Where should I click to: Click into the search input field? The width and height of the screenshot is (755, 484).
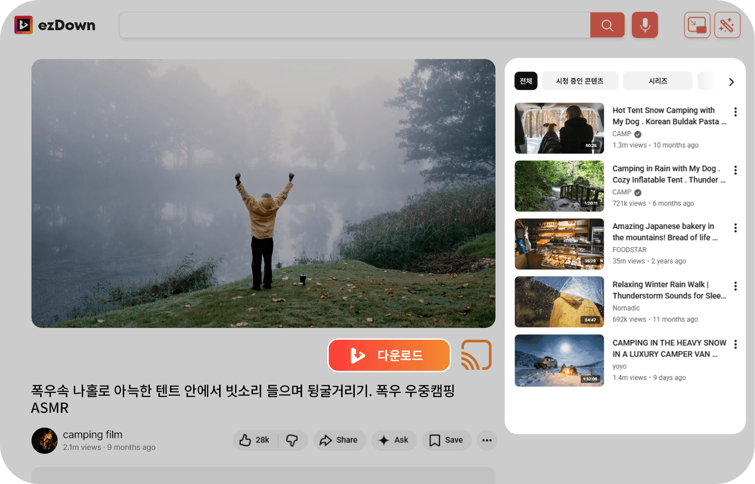pos(354,25)
